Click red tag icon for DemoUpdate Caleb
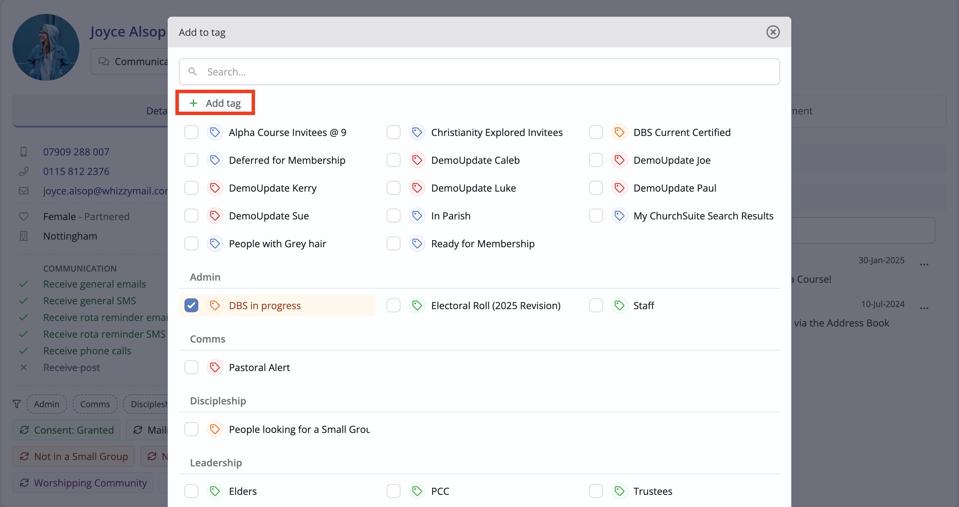959x507 pixels. tap(417, 160)
